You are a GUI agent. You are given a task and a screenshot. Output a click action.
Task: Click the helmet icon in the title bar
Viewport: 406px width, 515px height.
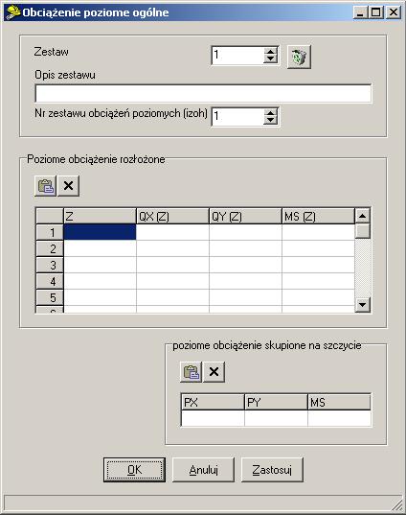coord(13,12)
